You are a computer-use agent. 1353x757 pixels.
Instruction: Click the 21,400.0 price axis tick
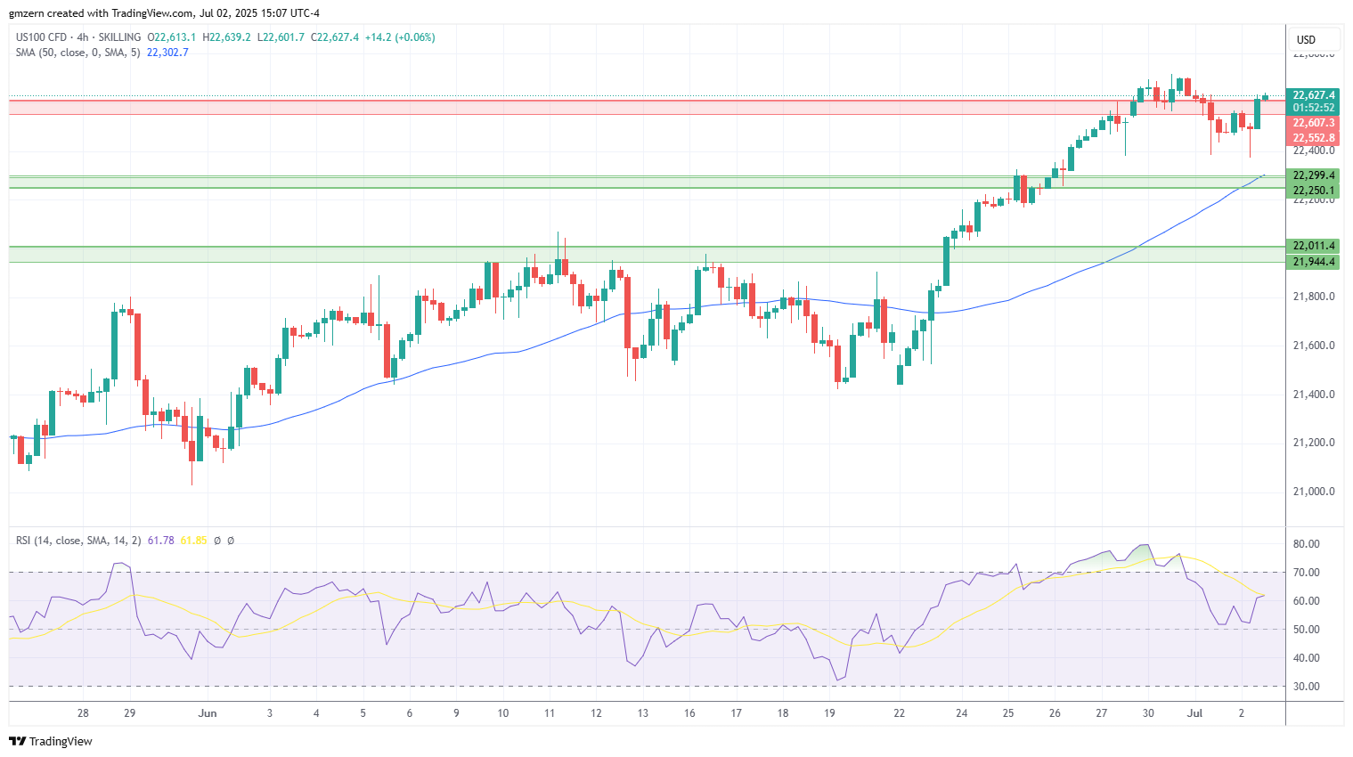(x=1314, y=395)
